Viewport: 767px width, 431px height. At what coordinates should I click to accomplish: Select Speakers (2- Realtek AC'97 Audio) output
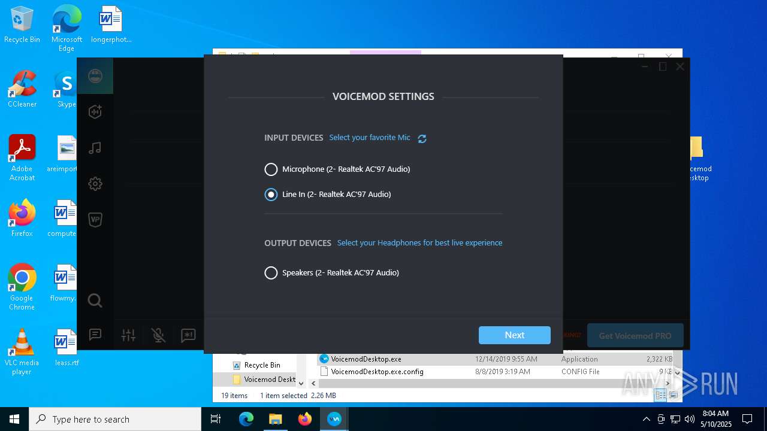point(332,273)
